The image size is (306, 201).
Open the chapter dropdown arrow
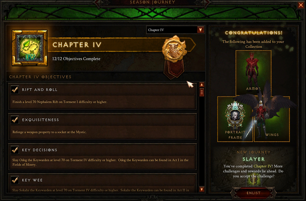click(201, 30)
